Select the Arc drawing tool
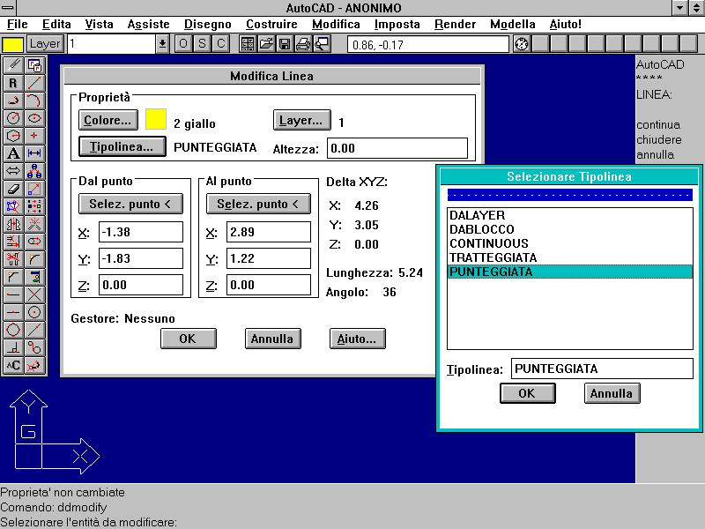The image size is (705, 529). [x=34, y=101]
